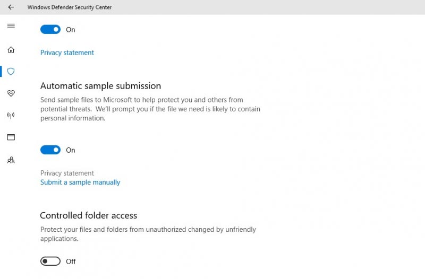
Task: Turn off the topmost On toggle
Action: coord(50,30)
